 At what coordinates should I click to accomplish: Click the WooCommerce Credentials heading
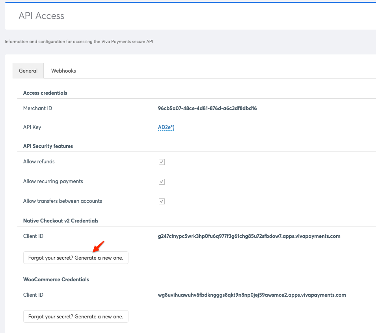(x=56, y=279)
